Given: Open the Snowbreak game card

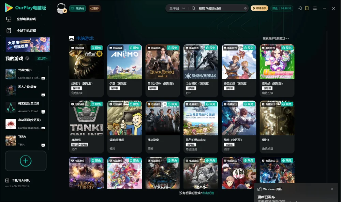Looking at the screenshot, I should (x=201, y=71).
